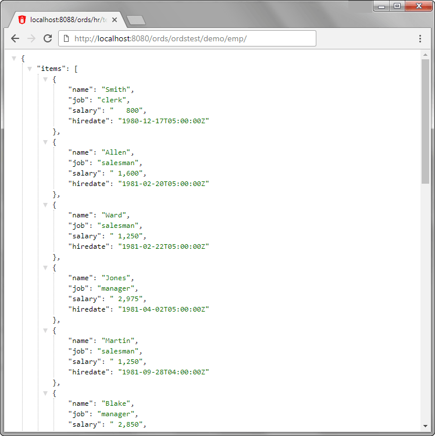Click the "Ward" name value
Viewport: 435px width, 436px height.
114,215
